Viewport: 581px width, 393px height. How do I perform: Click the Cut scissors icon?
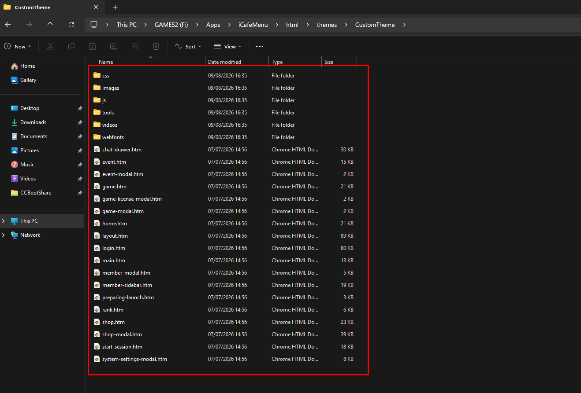[x=50, y=46]
